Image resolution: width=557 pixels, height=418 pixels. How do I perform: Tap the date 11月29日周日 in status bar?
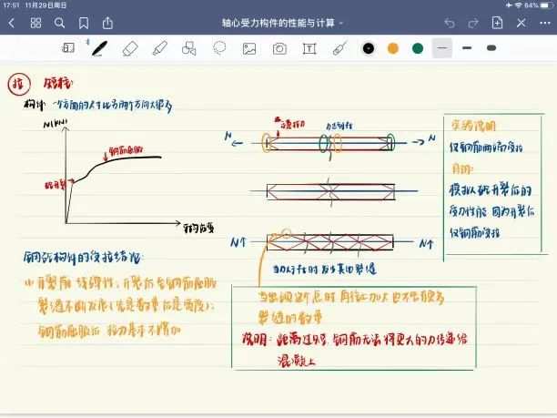(46, 5)
